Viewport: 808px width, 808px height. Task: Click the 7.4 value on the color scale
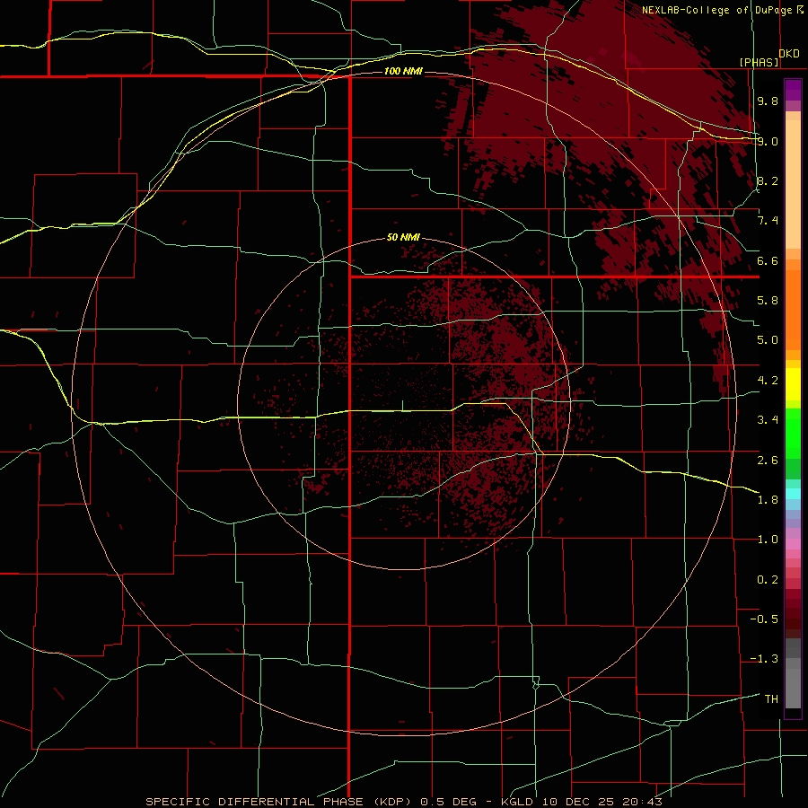[768, 221]
